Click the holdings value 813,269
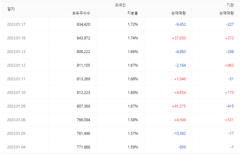Image resolution: width=241 pixels, height=154 pixels. click(84, 79)
